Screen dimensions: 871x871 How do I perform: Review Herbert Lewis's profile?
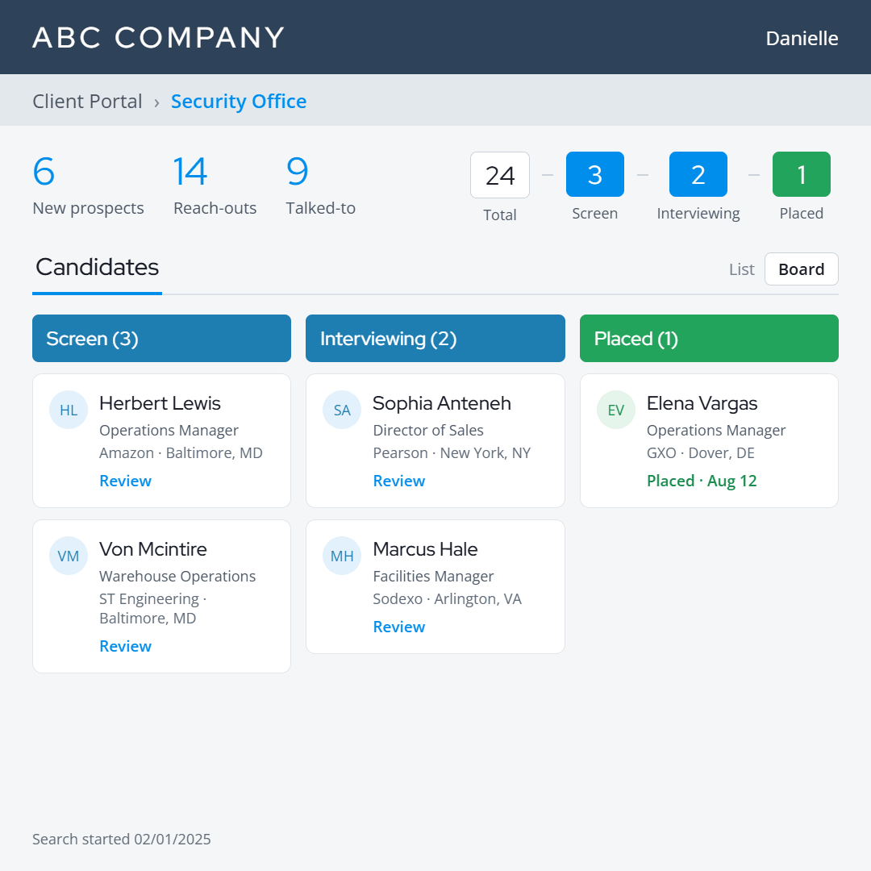click(x=126, y=481)
